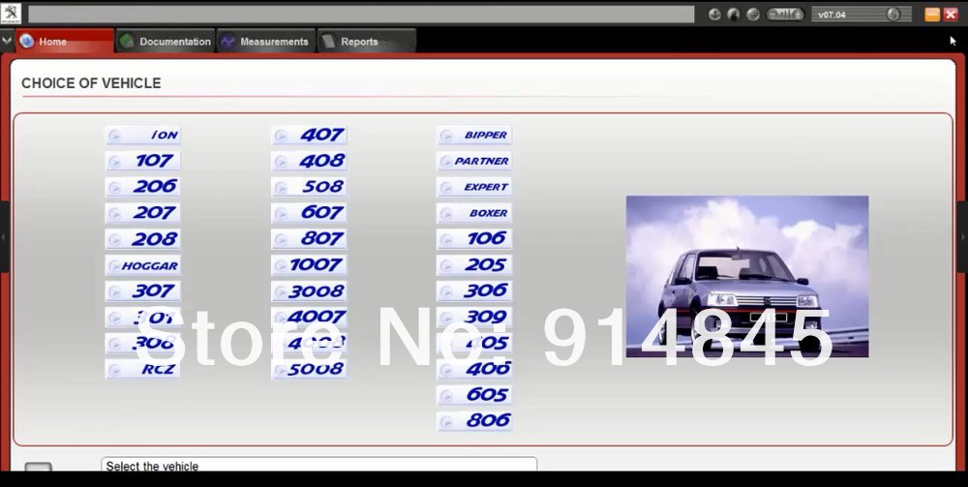
Task: Click the v07.04 version label
Action: (x=832, y=15)
